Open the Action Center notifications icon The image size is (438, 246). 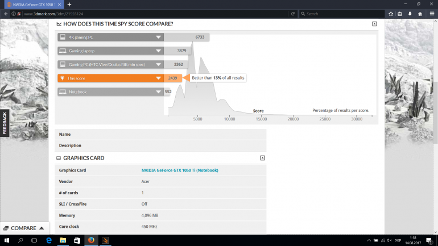(x=429, y=240)
